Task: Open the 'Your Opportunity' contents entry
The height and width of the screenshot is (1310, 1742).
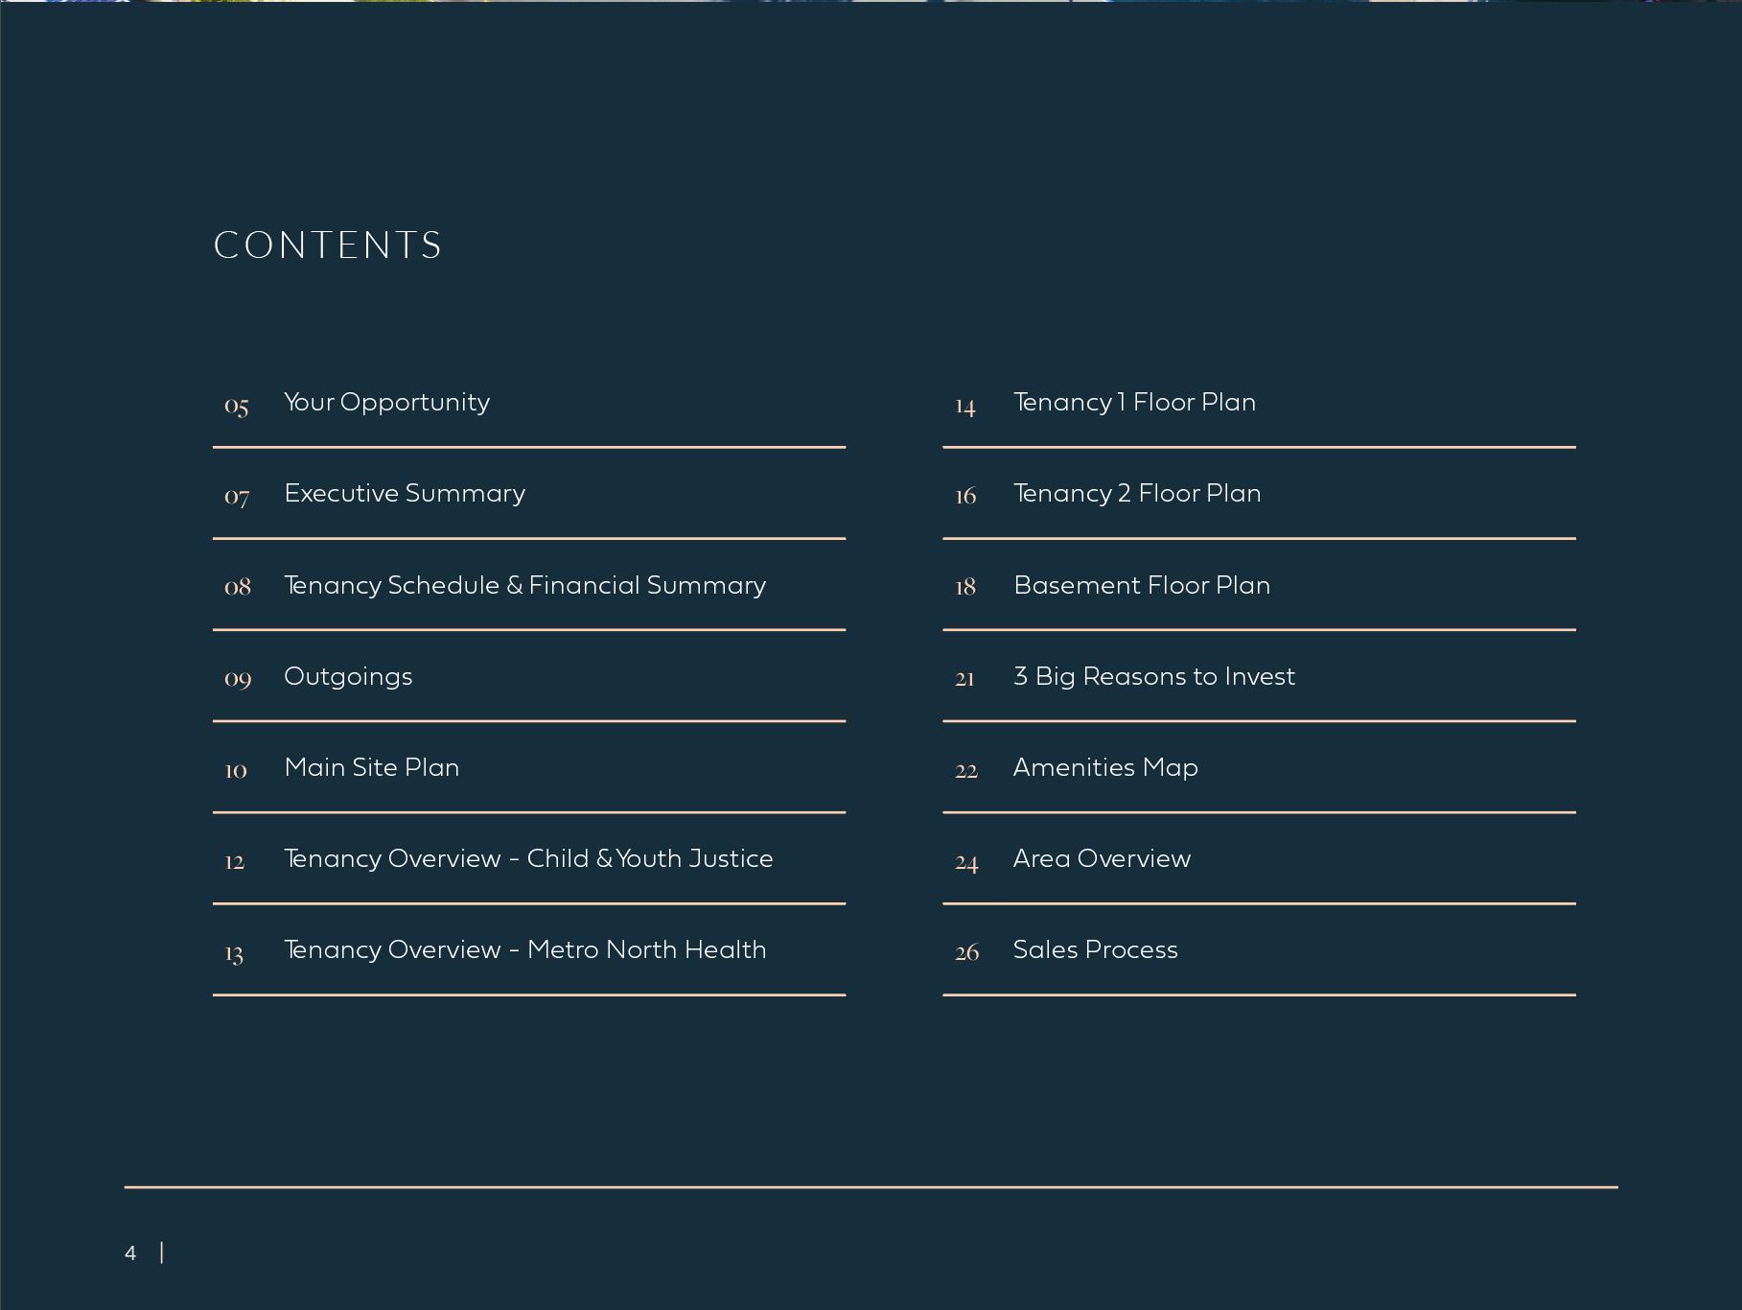Action: pyautogui.click(x=386, y=403)
